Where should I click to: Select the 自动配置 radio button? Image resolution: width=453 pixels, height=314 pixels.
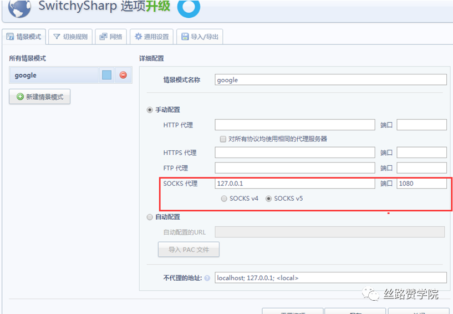tap(150, 217)
